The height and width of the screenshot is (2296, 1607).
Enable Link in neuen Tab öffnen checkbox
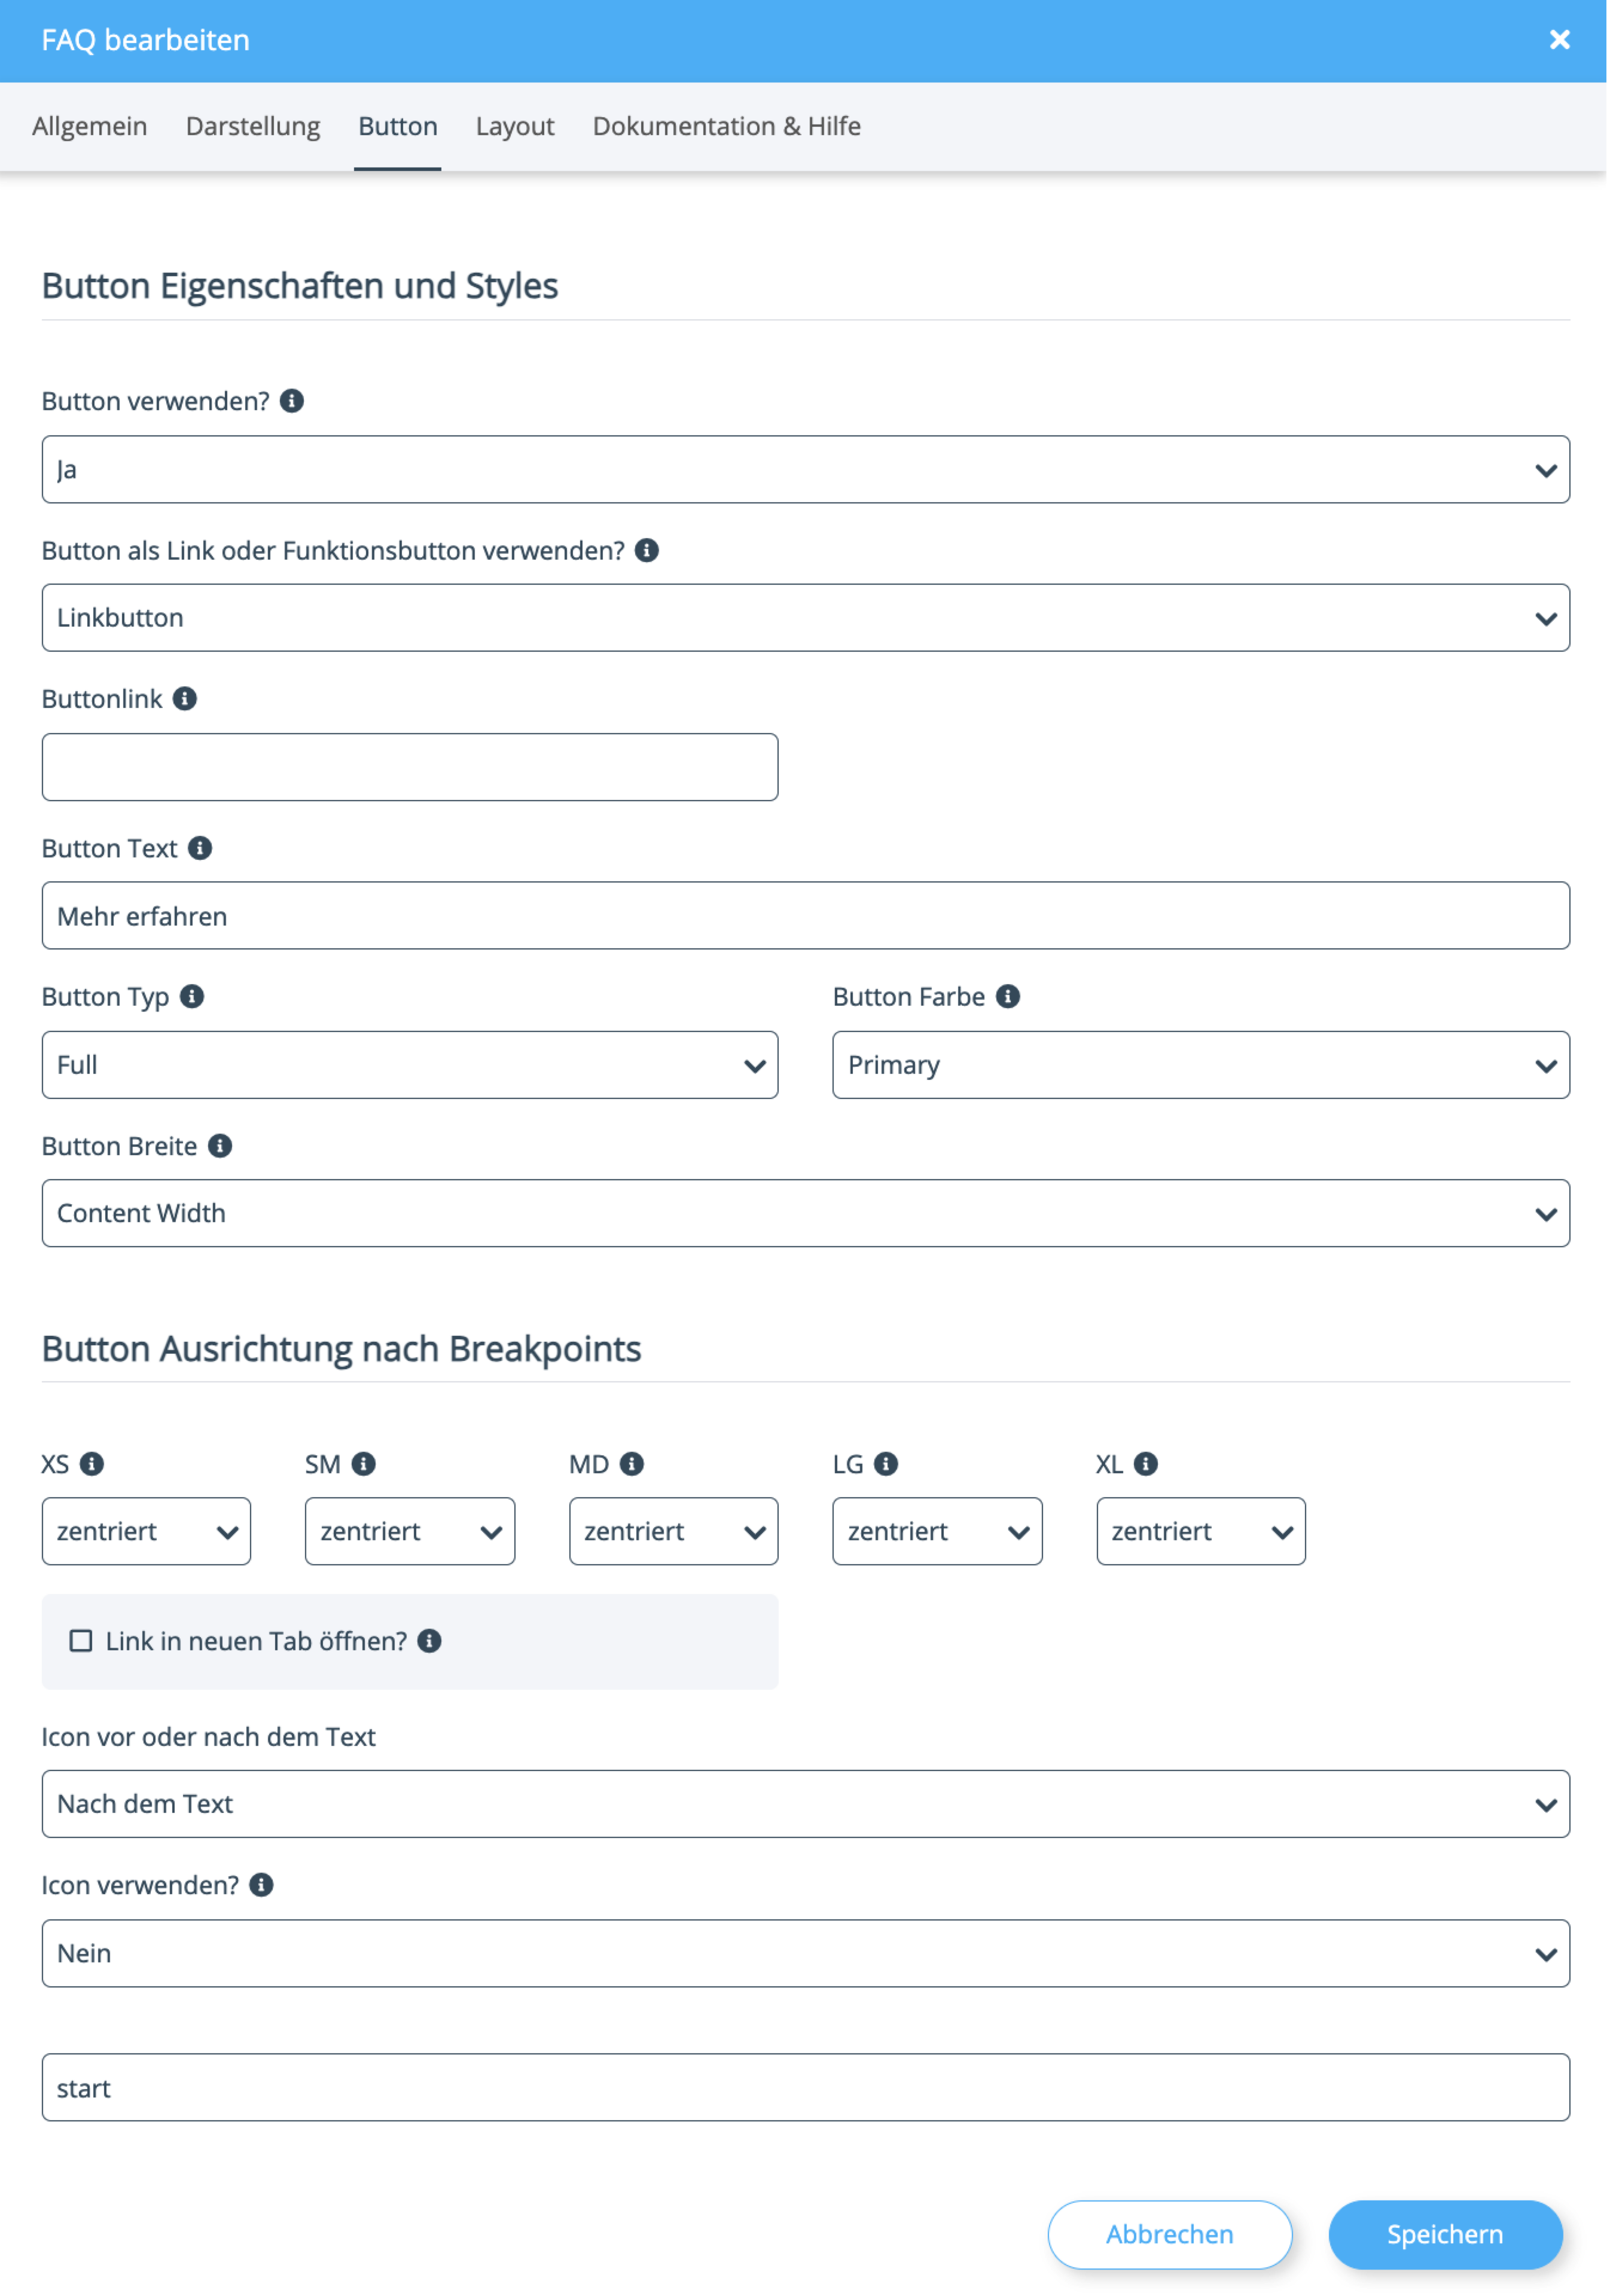(81, 1641)
